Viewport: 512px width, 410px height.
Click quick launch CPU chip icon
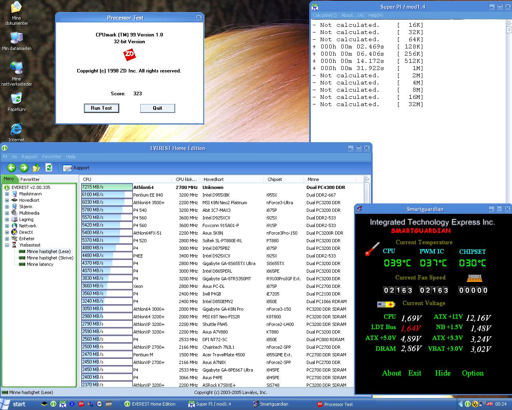[45, 404]
